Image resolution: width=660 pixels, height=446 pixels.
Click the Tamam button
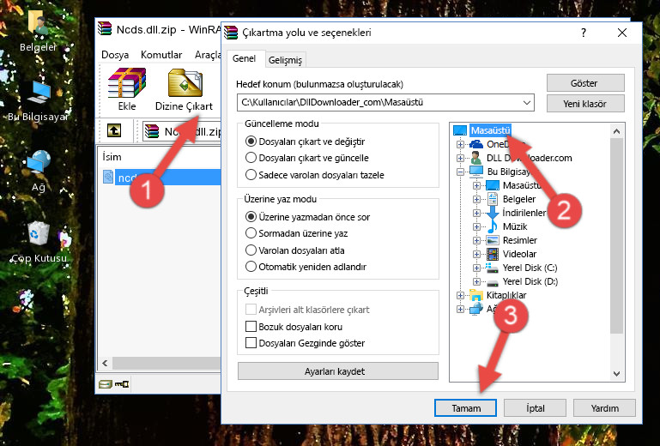(x=465, y=407)
